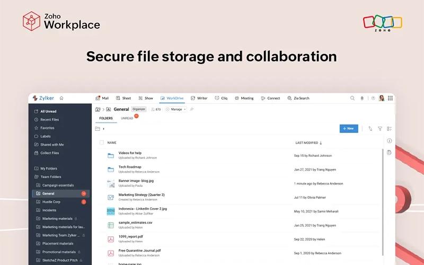Screen dimensions: 424x265
Task: Open the Meeting app
Action: pos(244,98)
